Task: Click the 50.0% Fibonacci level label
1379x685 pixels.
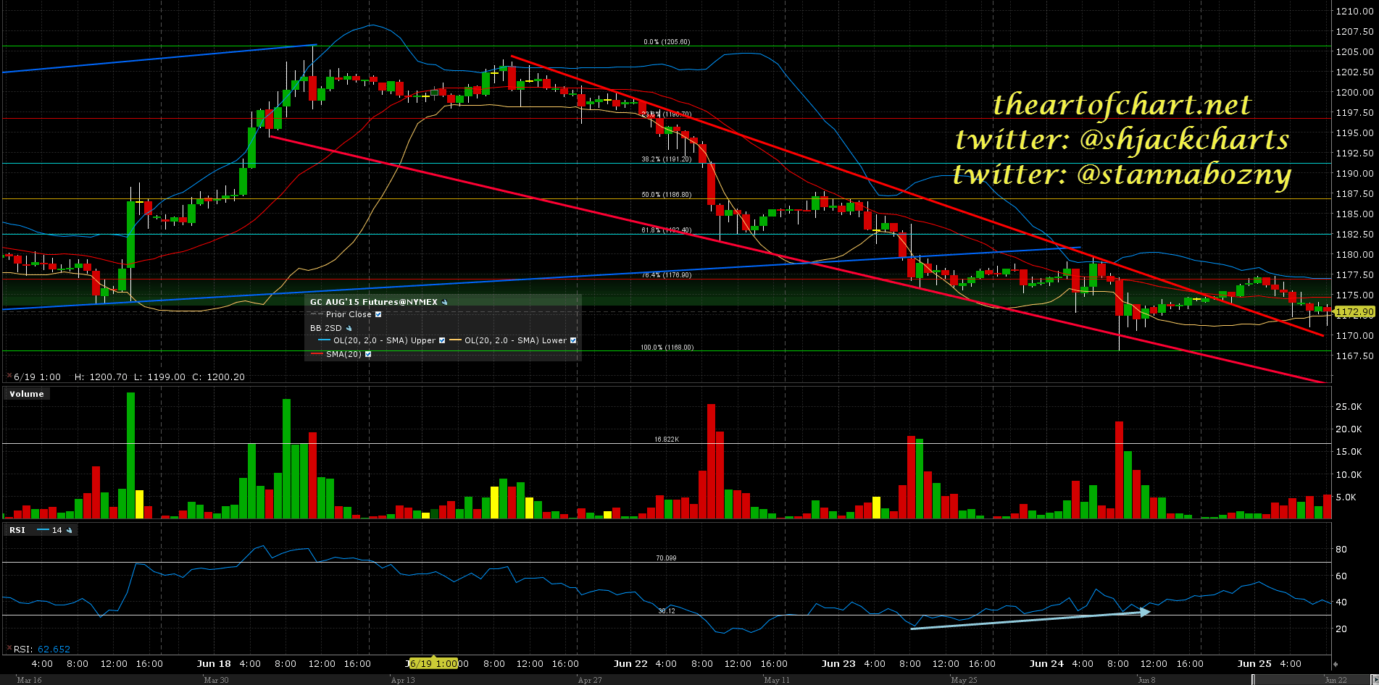Action: (667, 195)
